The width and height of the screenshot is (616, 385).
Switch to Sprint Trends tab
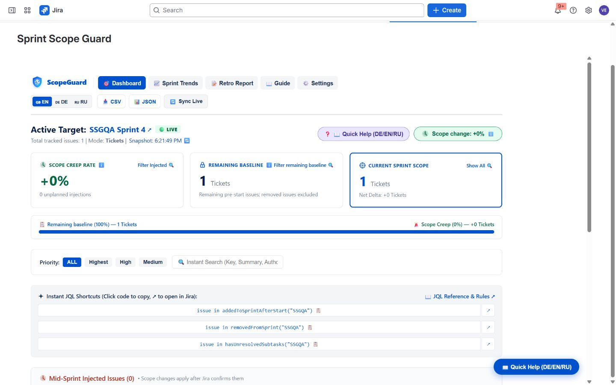coord(175,83)
